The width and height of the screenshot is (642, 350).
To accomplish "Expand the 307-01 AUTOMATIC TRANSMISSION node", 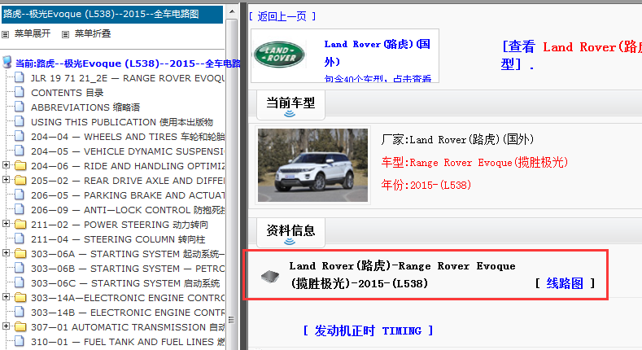I will tap(6, 326).
